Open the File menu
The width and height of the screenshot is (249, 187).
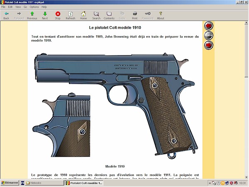tap(3, 7)
